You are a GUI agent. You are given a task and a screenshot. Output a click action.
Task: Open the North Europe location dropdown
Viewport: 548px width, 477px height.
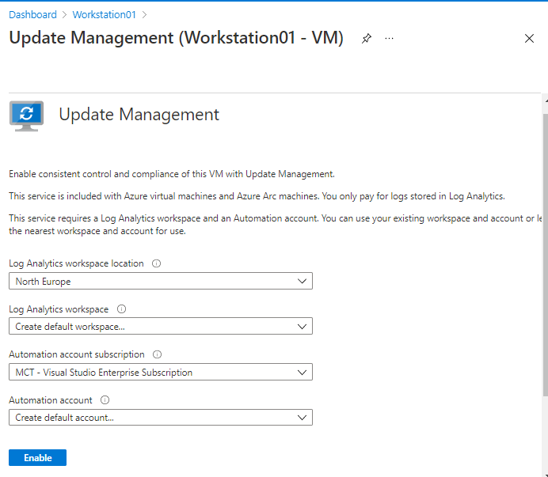tap(160, 281)
